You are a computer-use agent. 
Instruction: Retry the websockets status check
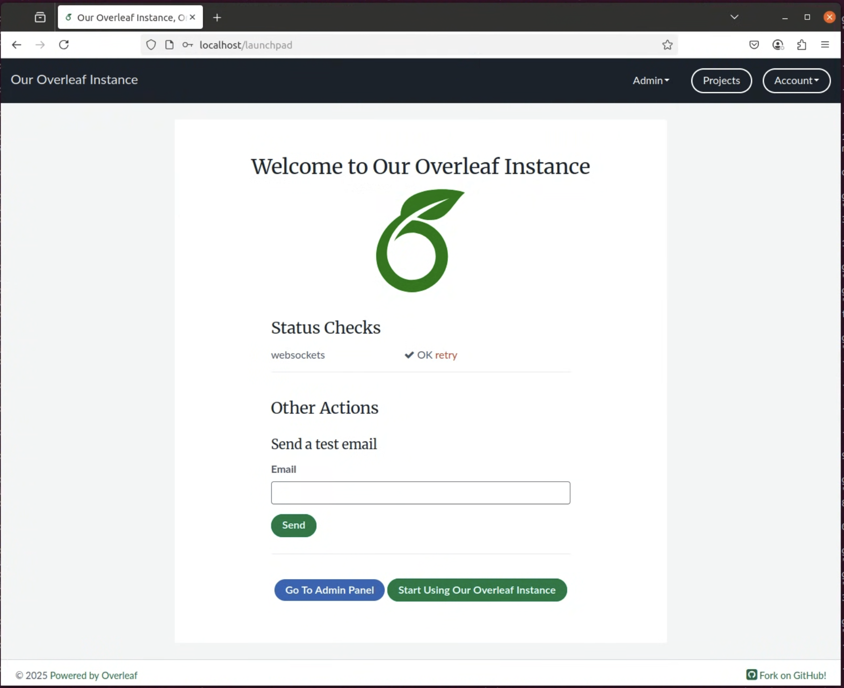(446, 355)
